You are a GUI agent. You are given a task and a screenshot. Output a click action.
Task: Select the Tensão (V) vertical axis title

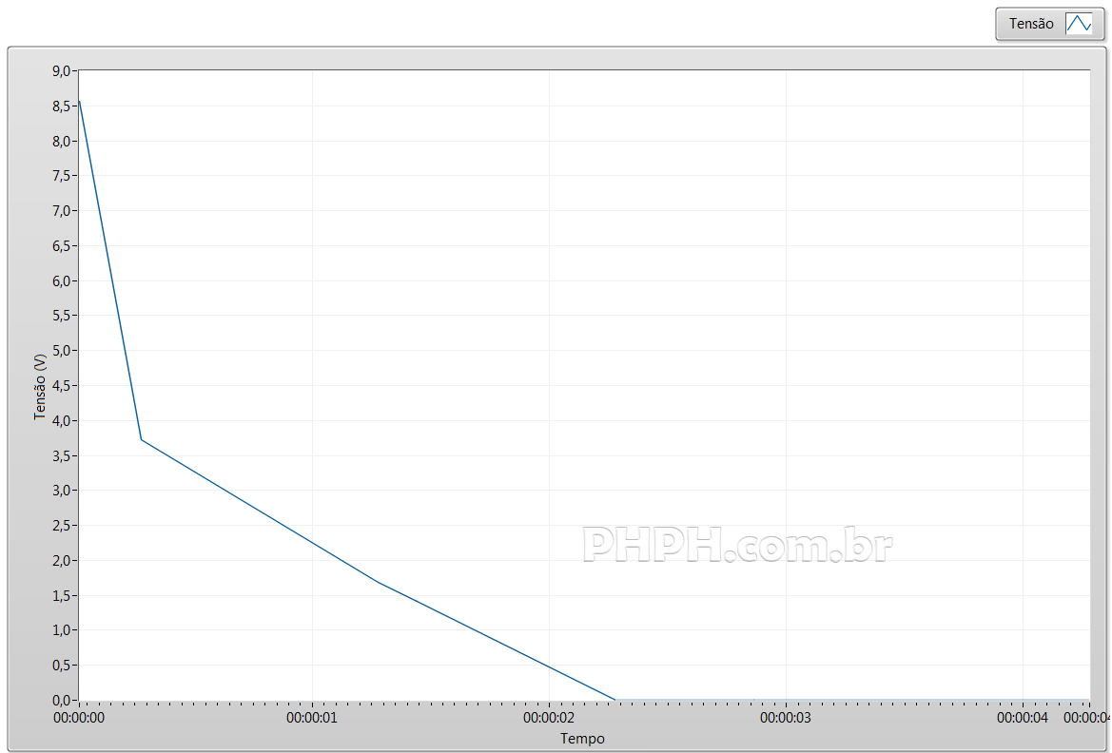[x=40, y=386]
